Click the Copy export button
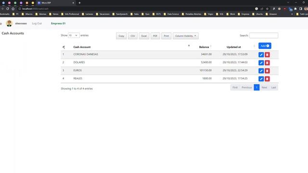Viewport: 308px width, 173px height. (x=121, y=36)
